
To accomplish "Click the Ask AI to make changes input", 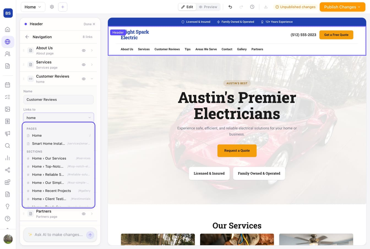I will click(x=58, y=235).
